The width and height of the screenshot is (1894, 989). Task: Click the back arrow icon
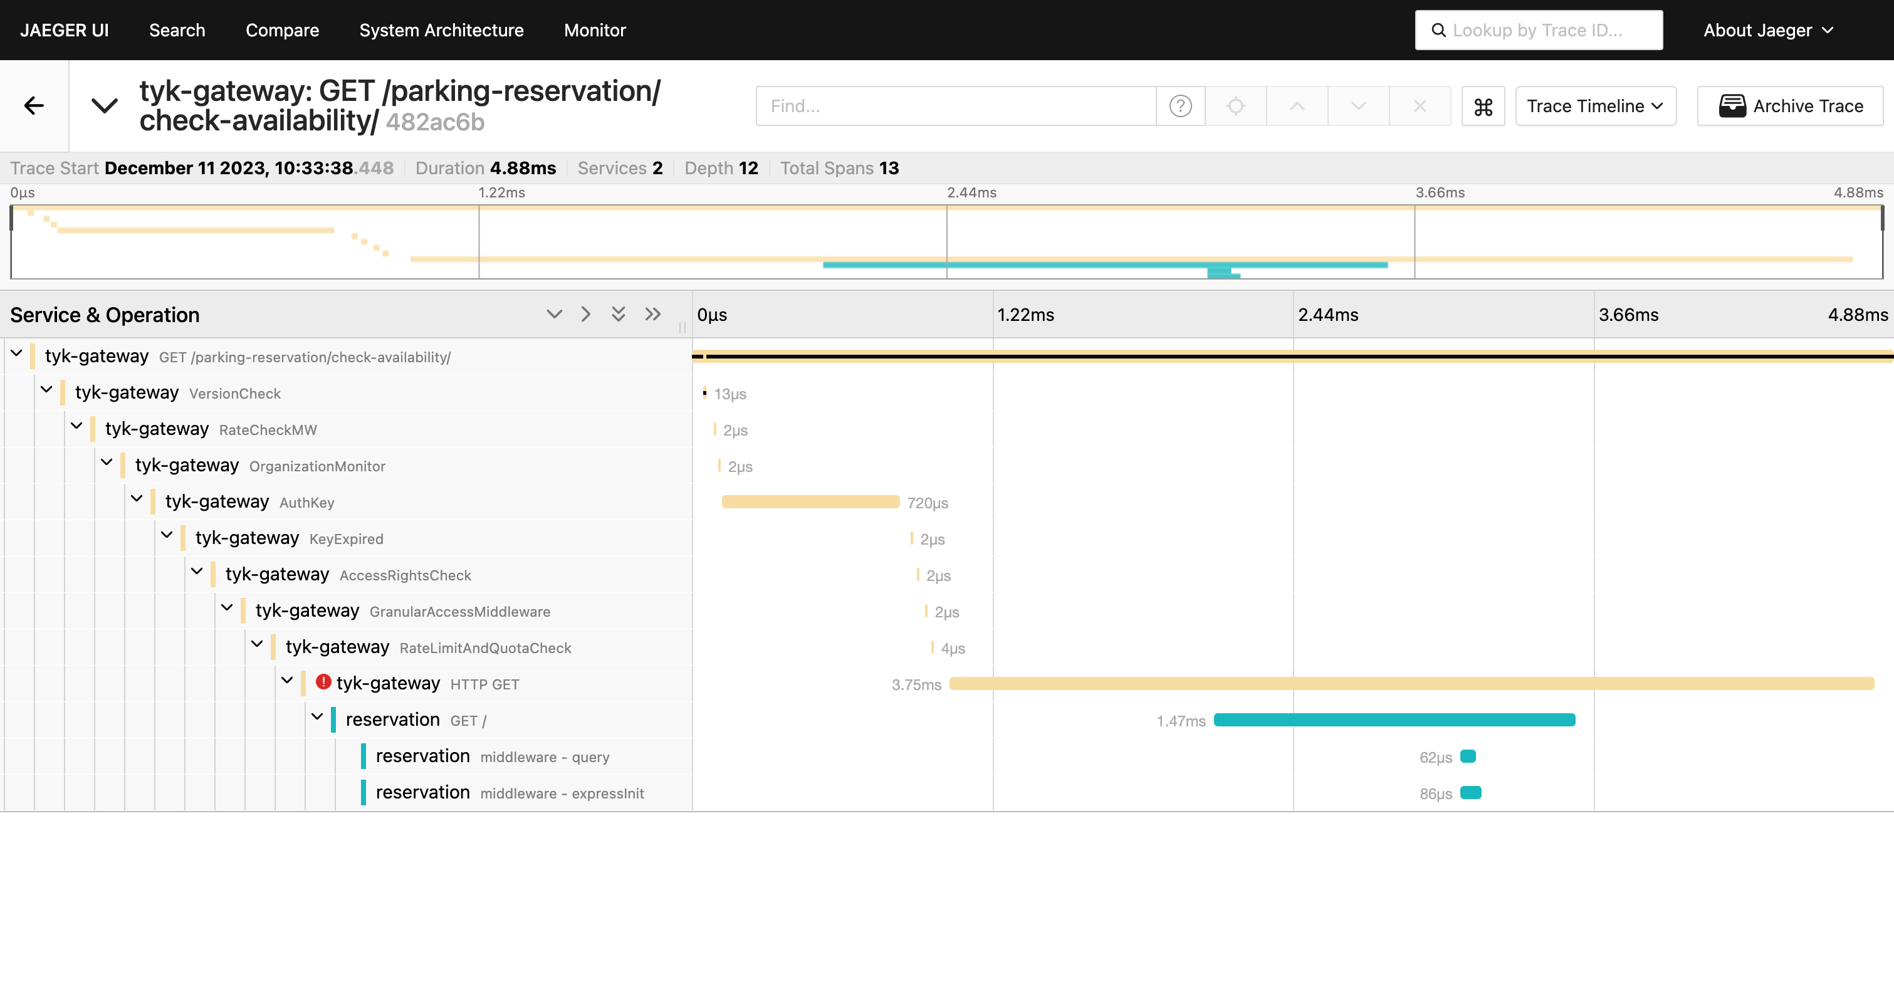point(34,106)
